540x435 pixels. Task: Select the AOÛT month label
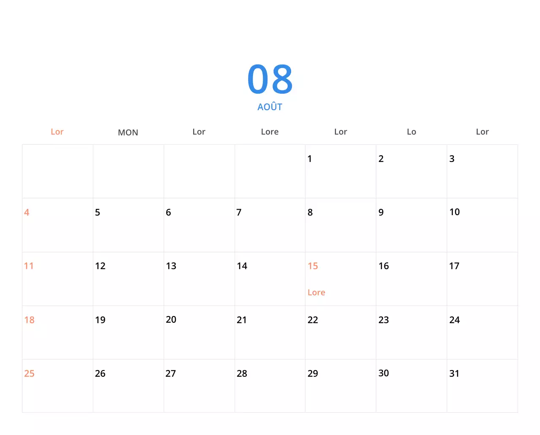click(270, 107)
